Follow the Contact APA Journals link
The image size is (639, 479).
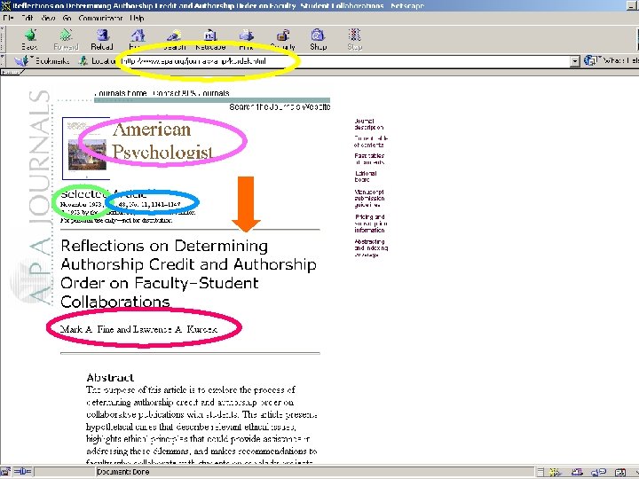[x=191, y=93]
